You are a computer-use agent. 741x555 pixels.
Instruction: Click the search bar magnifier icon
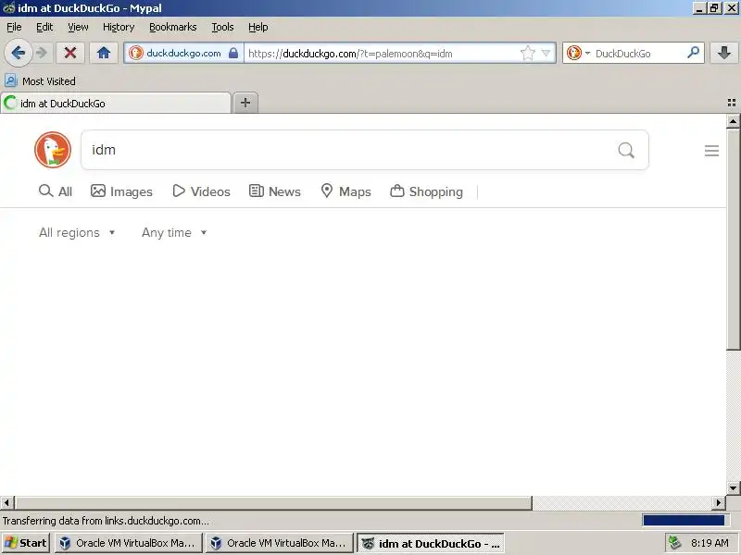(x=693, y=53)
